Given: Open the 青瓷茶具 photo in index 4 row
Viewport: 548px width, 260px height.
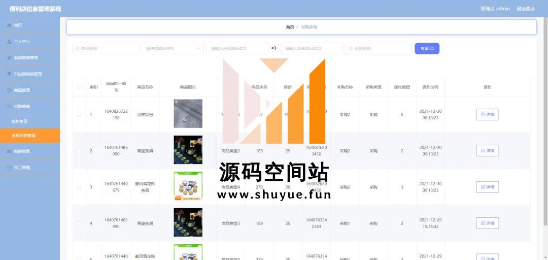Looking at the screenshot, I should 188,222.
